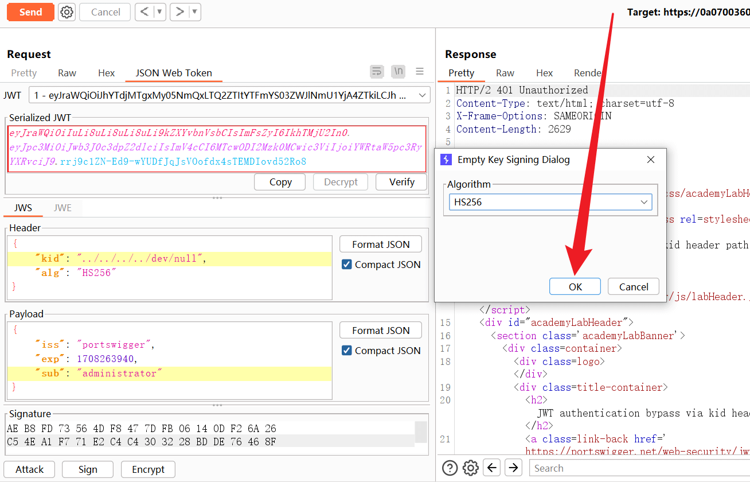Open the response search settings gear icon
The height and width of the screenshot is (482, 750).
[470, 468]
